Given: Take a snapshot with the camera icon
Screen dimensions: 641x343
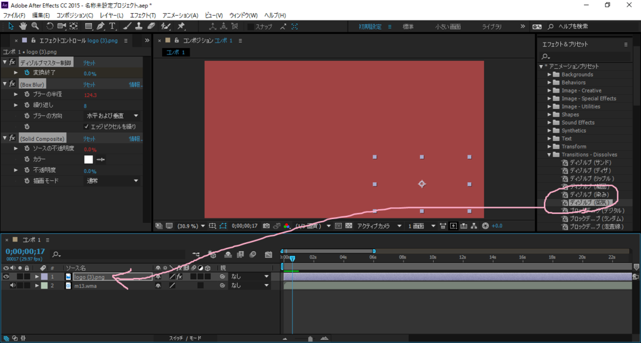Looking at the screenshot, I should (x=266, y=226).
